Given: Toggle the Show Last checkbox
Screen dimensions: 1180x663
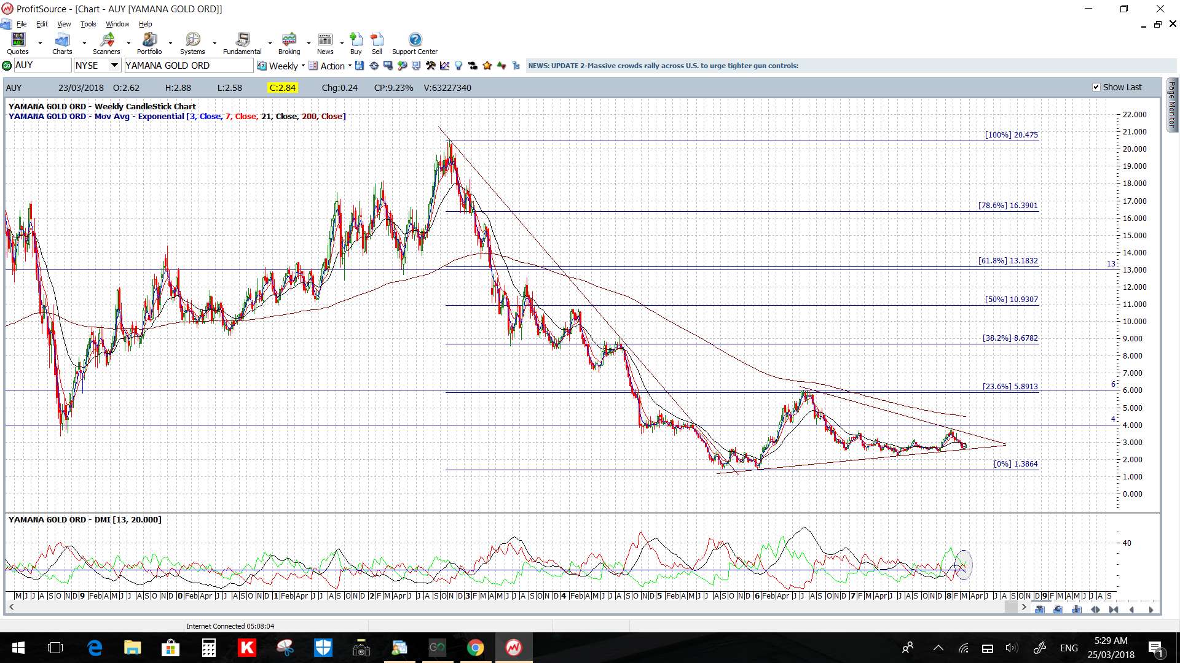Looking at the screenshot, I should point(1096,87).
